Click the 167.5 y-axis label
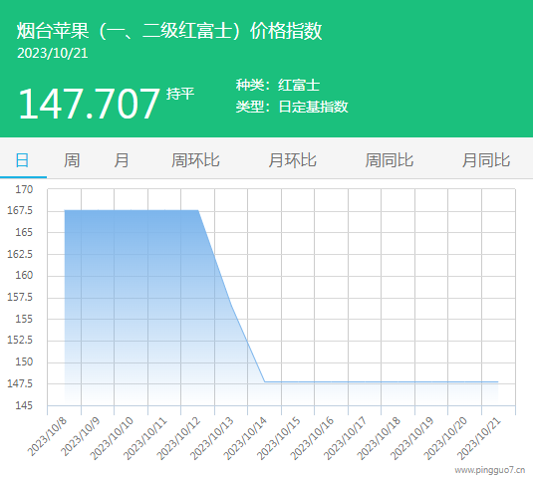The height and width of the screenshot is (480, 533). pyautogui.click(x=20, y=210)
